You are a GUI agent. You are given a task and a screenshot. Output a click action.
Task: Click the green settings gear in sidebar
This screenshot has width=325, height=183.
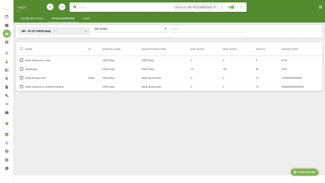(x=7, y=134)
